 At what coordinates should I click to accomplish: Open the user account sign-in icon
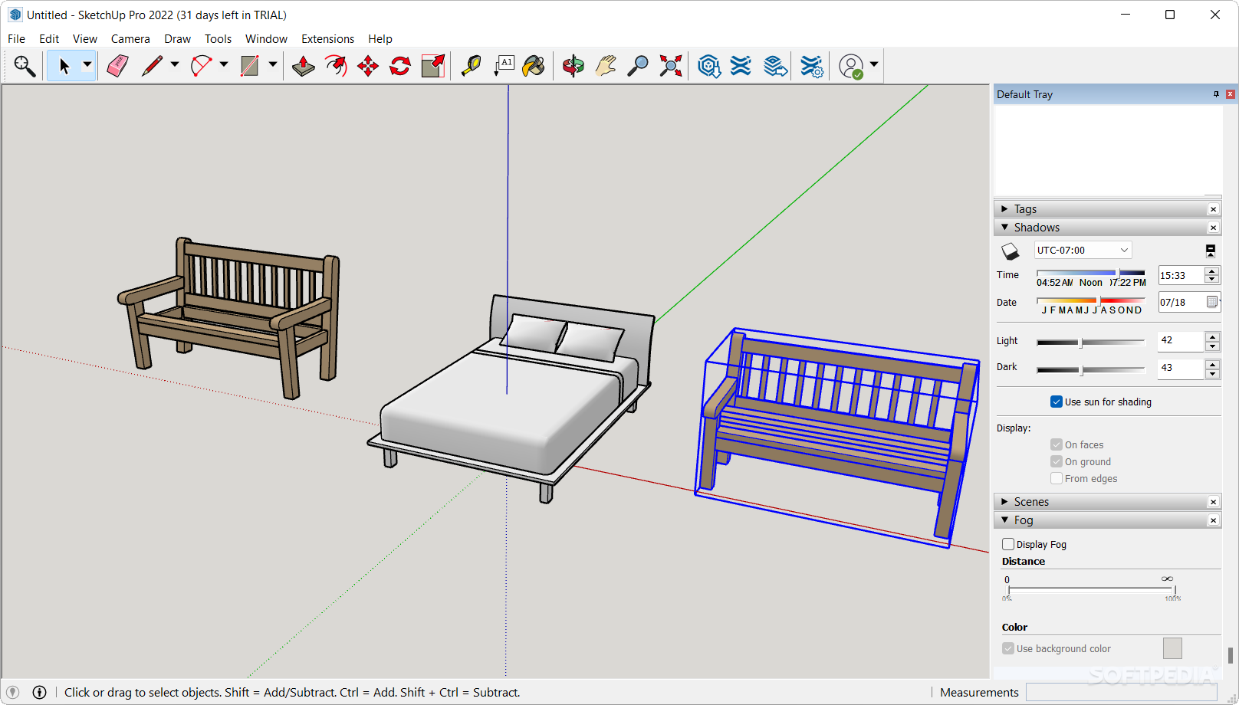(851, 67)
